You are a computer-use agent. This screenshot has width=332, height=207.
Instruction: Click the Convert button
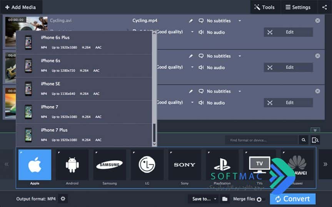[x=293, y=199]
